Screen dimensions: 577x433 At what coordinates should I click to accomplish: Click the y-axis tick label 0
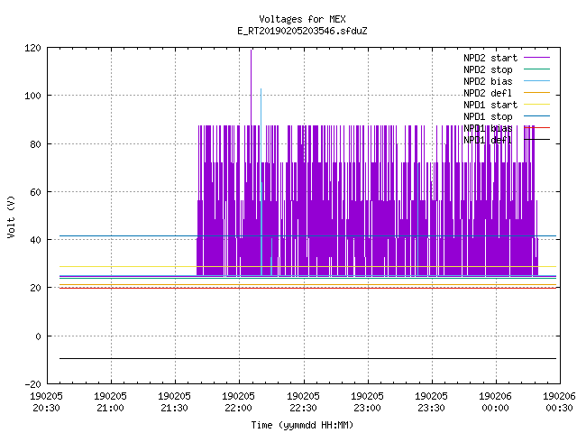[x=38, y=336]
